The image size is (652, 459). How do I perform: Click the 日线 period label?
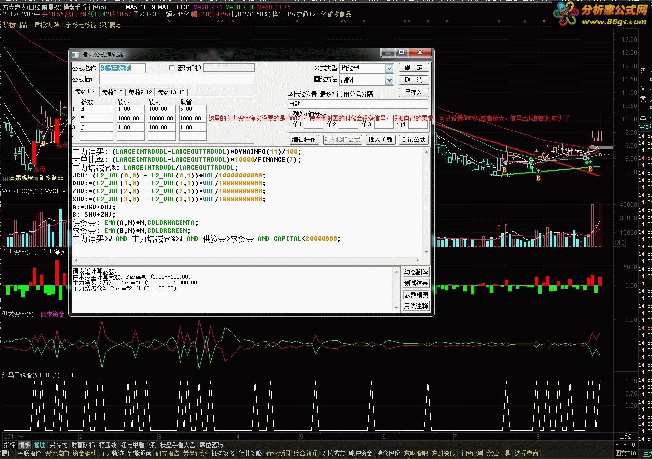pos(625,436)
